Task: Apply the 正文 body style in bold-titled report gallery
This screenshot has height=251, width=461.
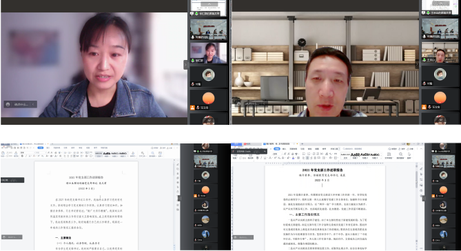Action: 345,156
